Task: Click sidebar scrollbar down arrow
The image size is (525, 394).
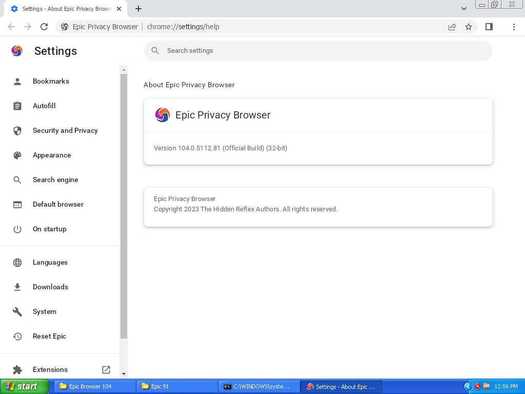Action: coord(124,374)
